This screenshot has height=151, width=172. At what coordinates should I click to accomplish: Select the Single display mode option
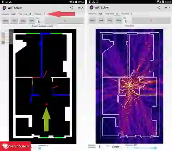click(x=116, y=147)
